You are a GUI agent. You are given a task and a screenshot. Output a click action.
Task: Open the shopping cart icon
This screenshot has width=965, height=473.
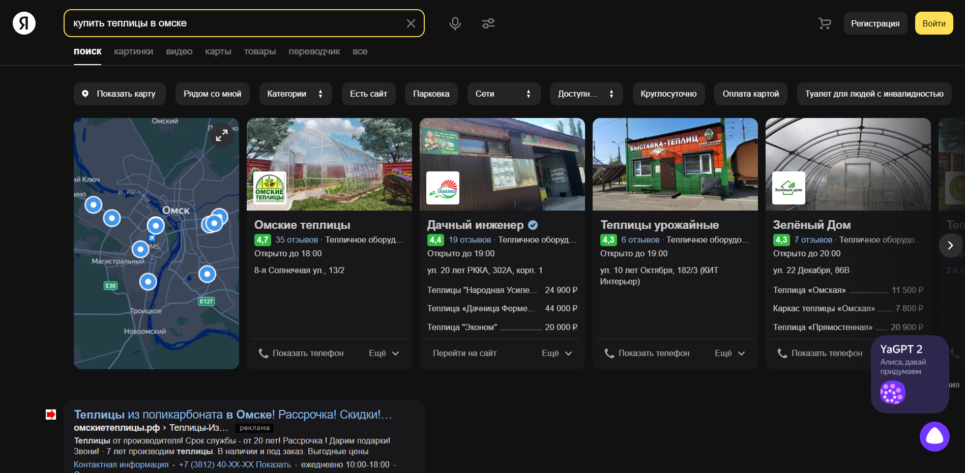[x=824, y=23]
